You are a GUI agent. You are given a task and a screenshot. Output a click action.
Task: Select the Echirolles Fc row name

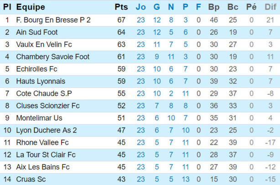coord(36,69)
